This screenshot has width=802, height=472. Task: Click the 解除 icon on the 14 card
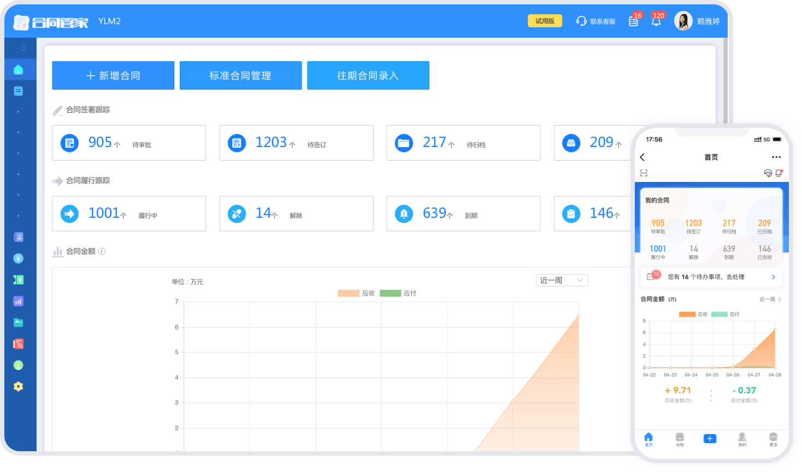[237, 214]
